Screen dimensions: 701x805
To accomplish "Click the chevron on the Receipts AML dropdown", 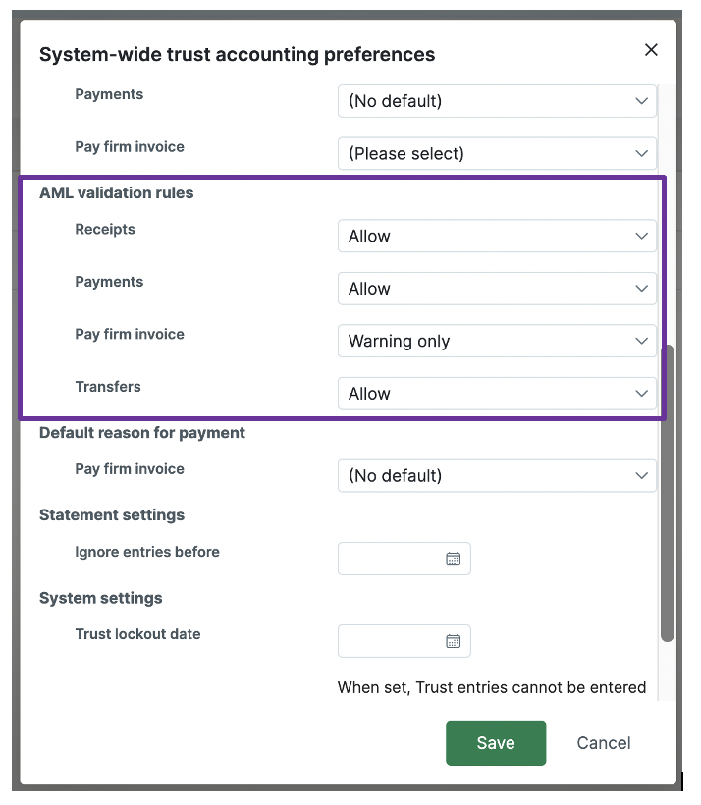I will [x=642, y=236].
